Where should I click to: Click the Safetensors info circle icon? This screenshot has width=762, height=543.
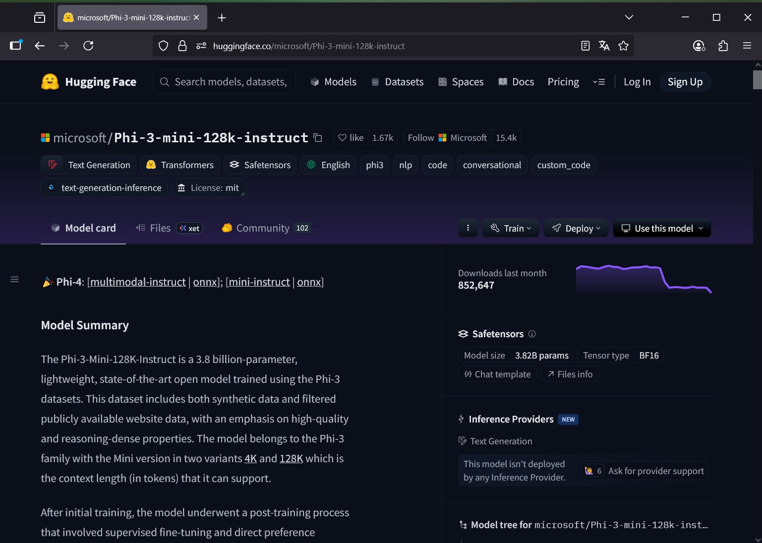pyautogui.click(x=532, y=334)
